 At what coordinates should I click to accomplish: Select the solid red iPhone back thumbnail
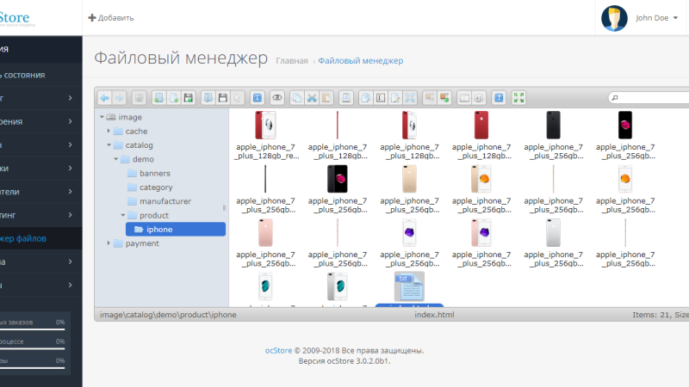(x=481, y=125)
